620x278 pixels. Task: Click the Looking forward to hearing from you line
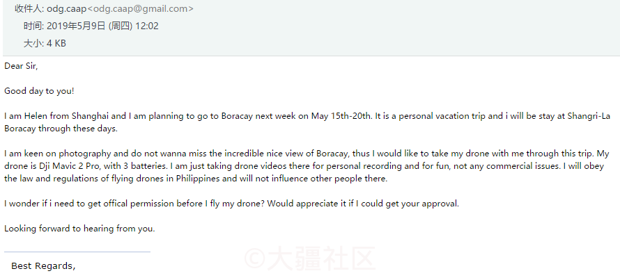[x=79, y=229]
